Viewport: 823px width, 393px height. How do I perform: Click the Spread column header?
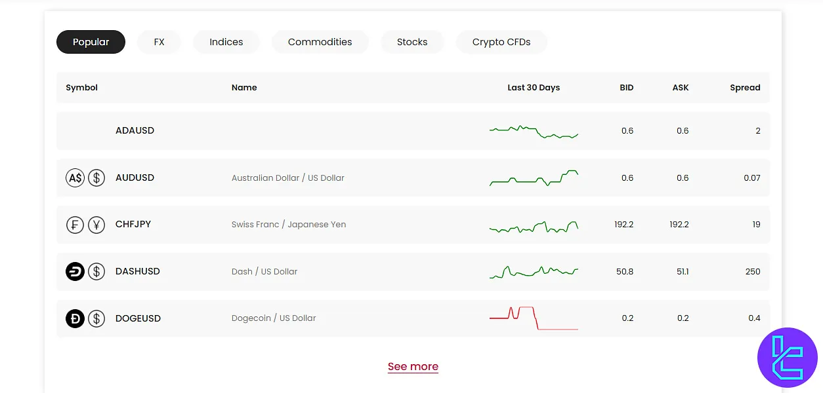pos(745,87)
